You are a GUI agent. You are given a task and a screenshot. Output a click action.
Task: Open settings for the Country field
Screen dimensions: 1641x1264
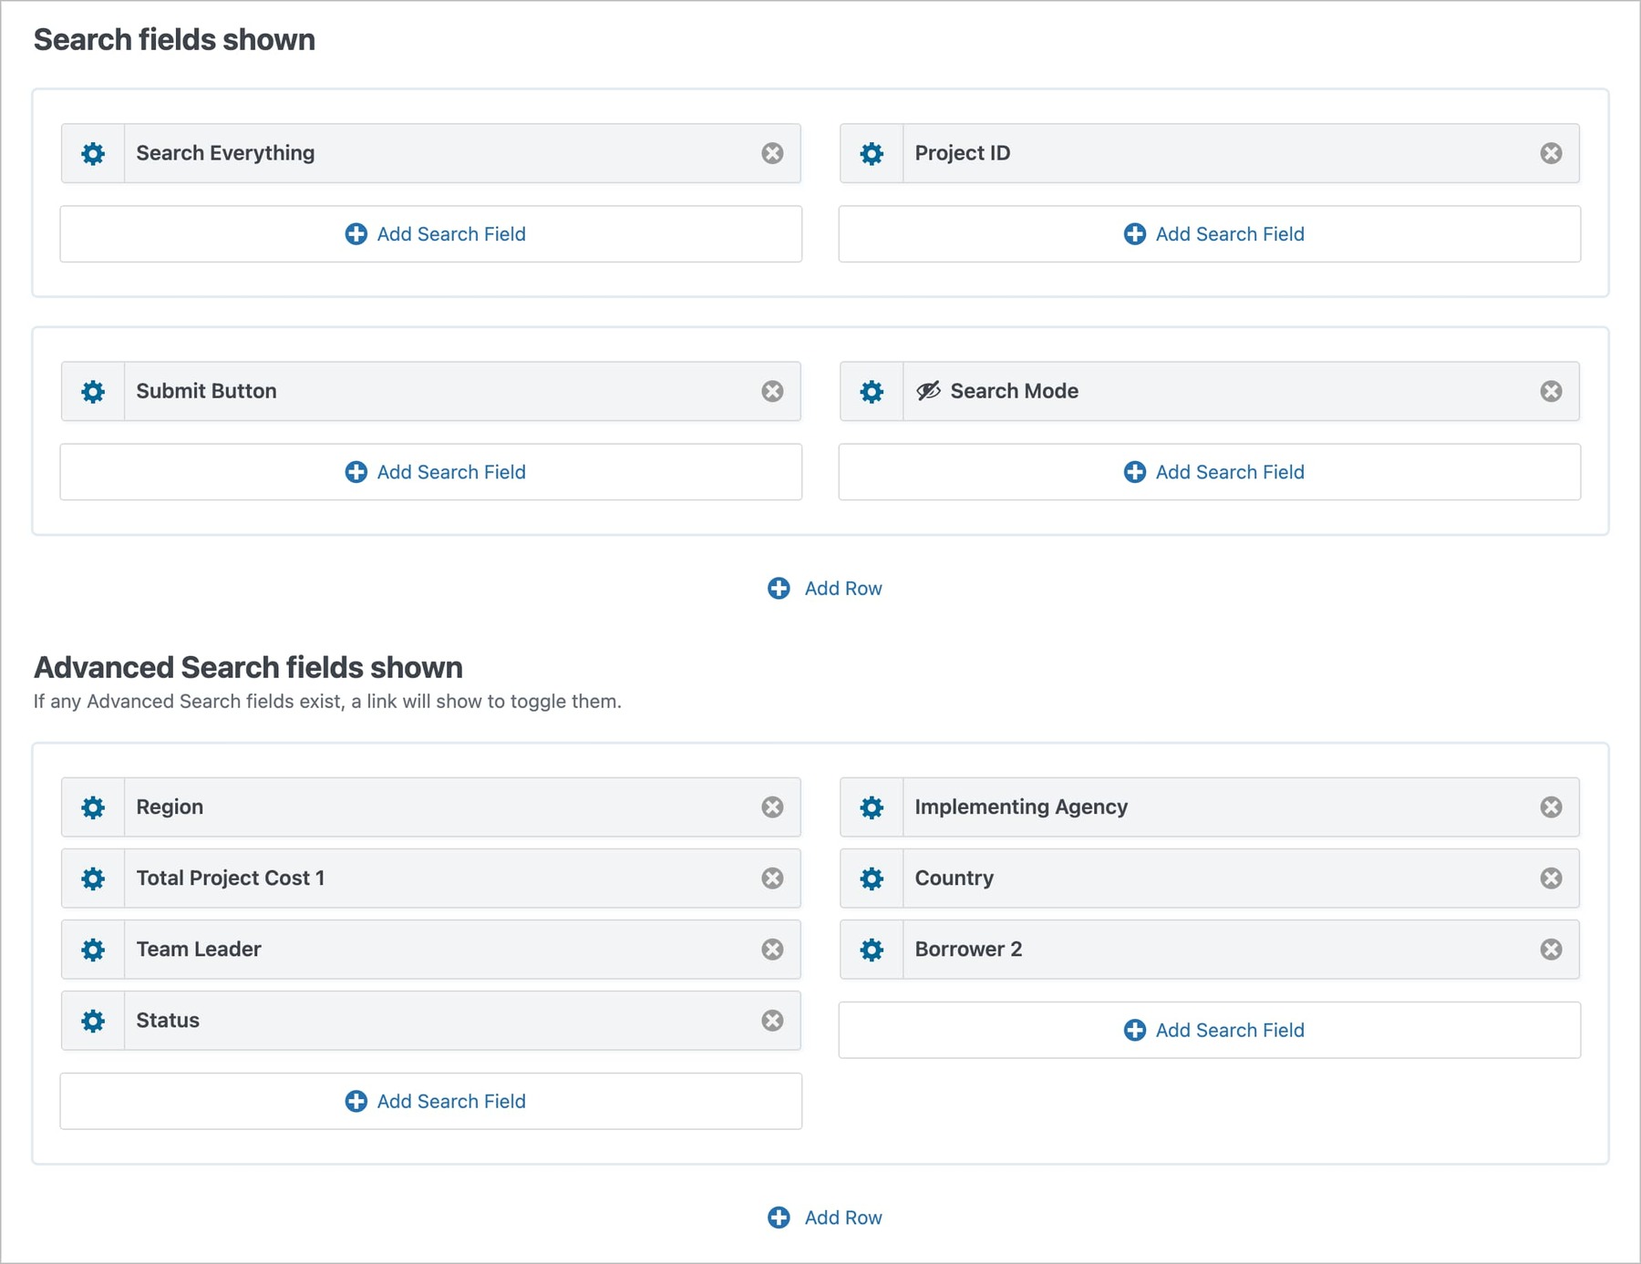tap(872, 878)
